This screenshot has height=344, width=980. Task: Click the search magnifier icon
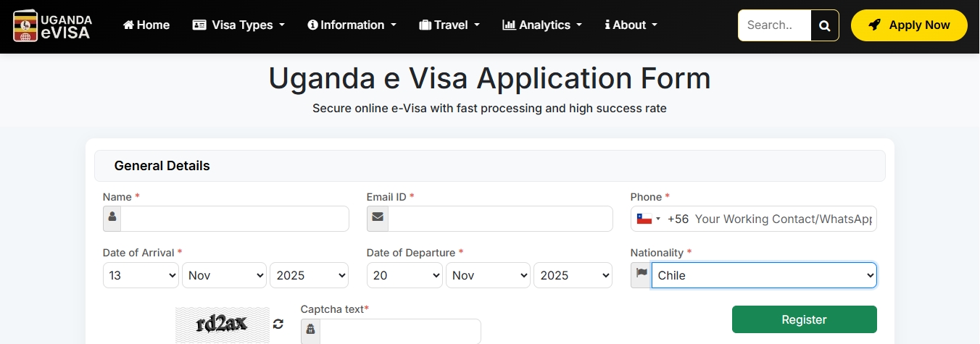click(x=824, y=25)
